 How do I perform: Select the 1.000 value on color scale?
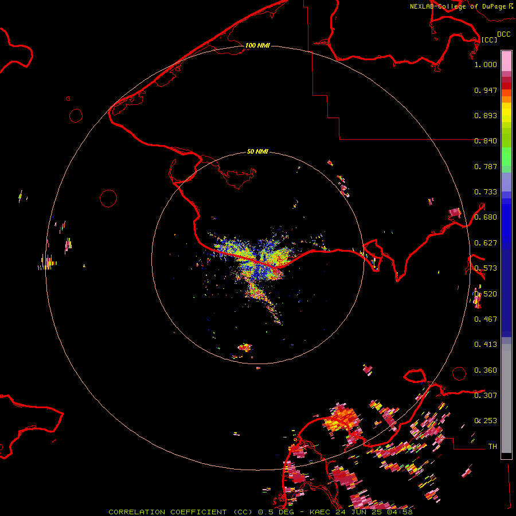coord(486,64)
